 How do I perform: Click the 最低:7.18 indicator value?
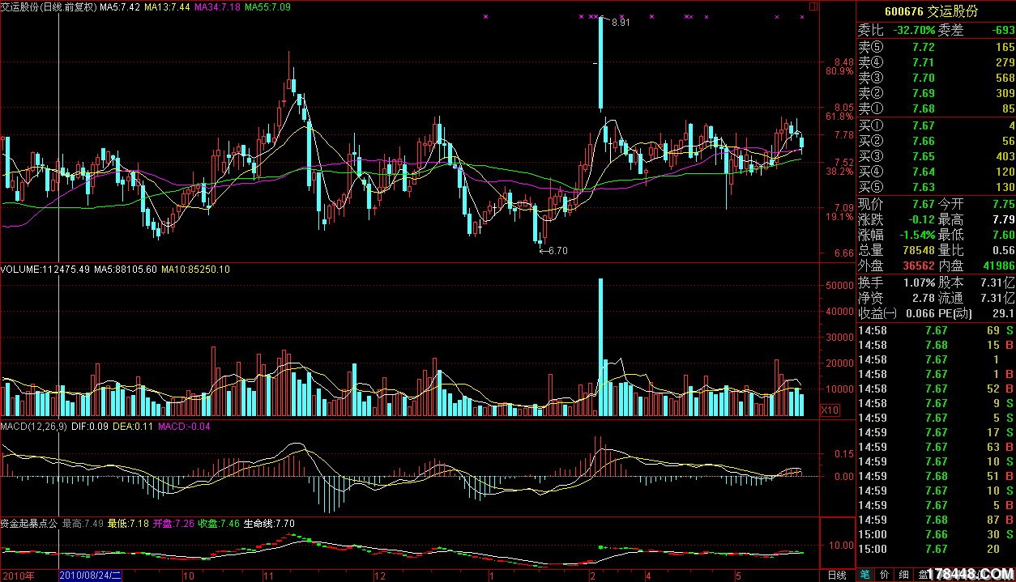point(129,524)
